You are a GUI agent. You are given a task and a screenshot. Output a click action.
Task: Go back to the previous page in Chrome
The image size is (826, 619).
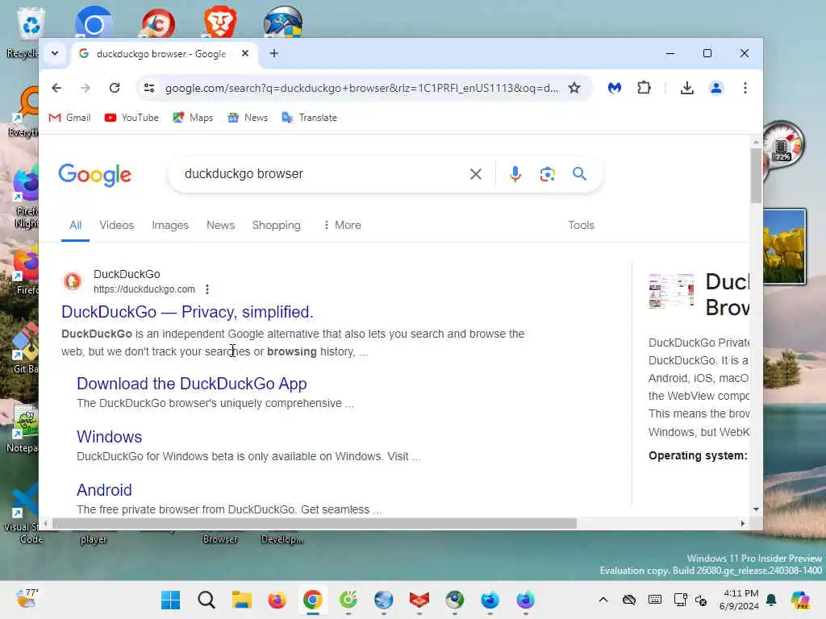(56, 88)
